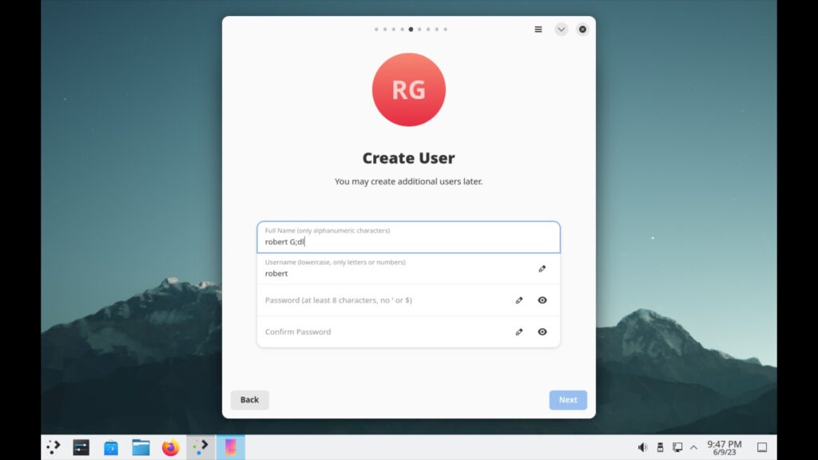
Task: Launch the Discover software store from taskbar
Action: (111, 447)
